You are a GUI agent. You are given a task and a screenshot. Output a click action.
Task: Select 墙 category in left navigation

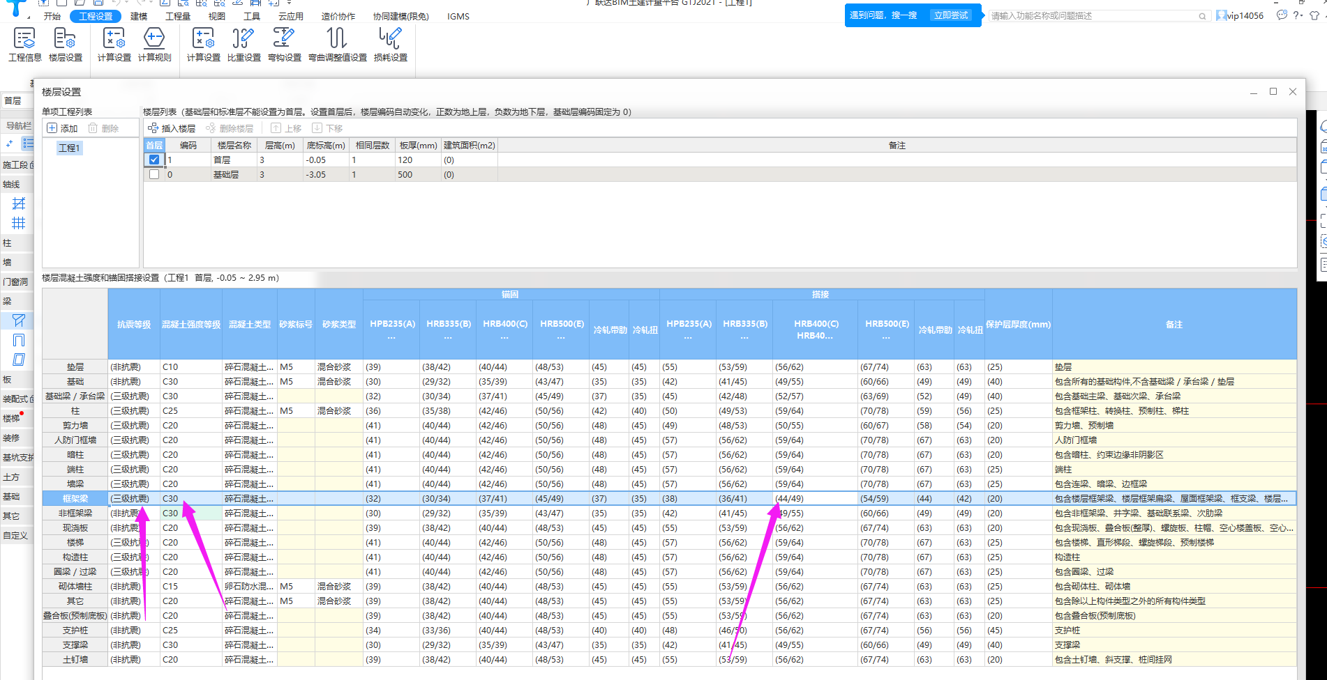17,262
